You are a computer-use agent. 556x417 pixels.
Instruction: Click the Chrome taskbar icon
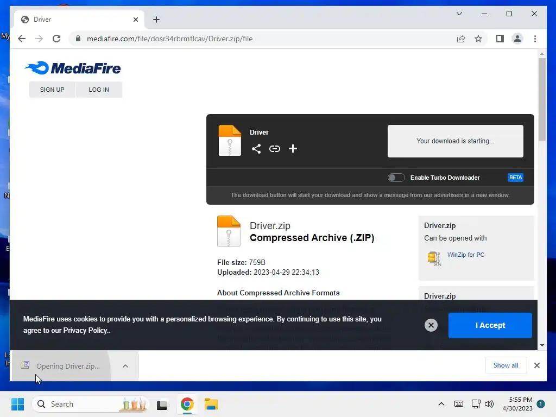(187, 404)
